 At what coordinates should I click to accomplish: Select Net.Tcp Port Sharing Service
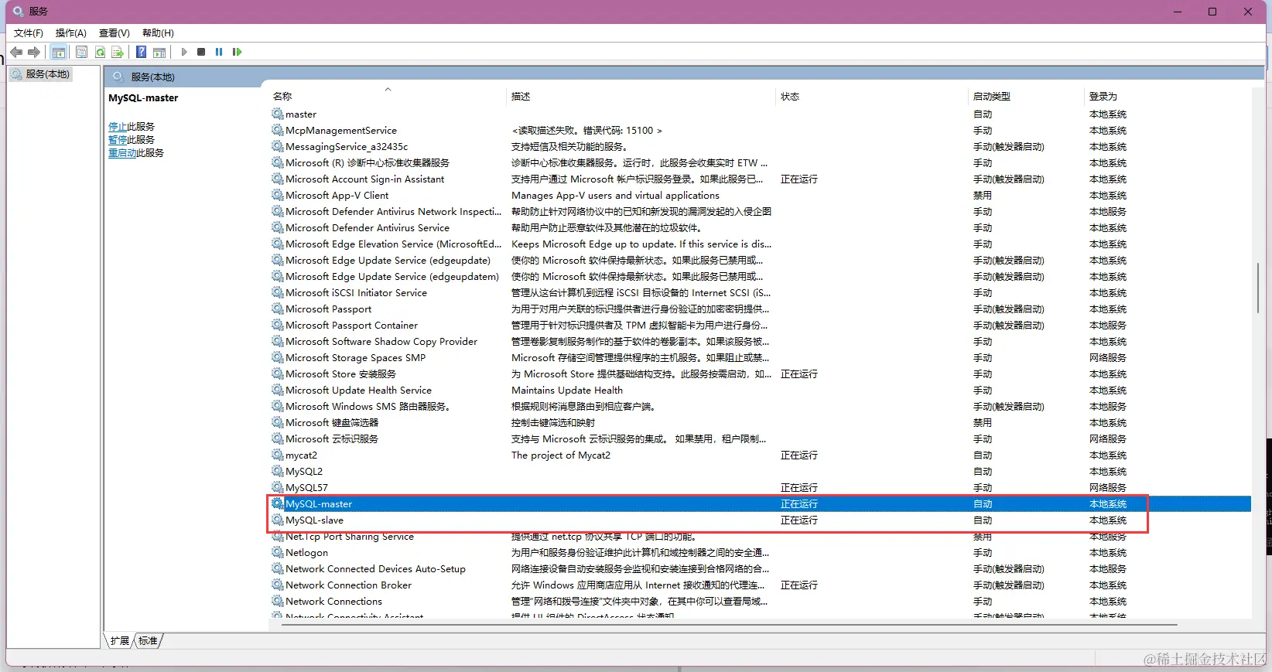coord(349,536)
